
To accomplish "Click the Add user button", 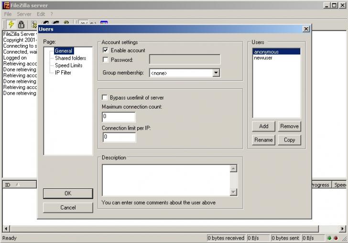I will (x=263, y=126).
